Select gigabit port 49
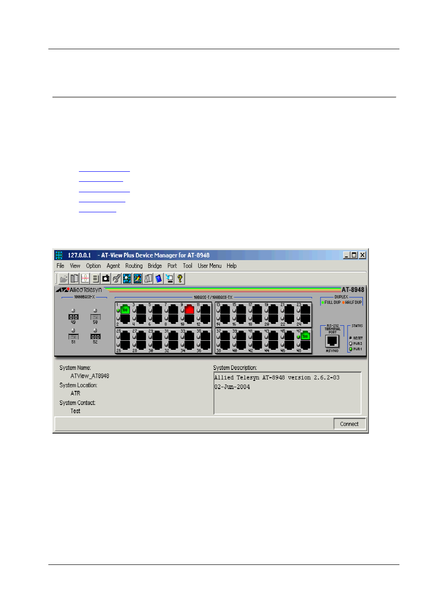Viewport: 435px width, 615px height. pyautogui.click(x=73, y=317)
